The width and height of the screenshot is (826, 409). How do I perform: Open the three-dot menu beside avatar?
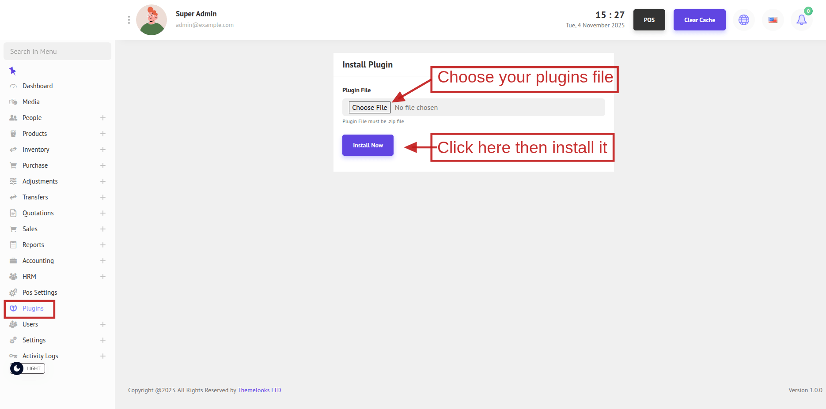[x=129, y=20]
